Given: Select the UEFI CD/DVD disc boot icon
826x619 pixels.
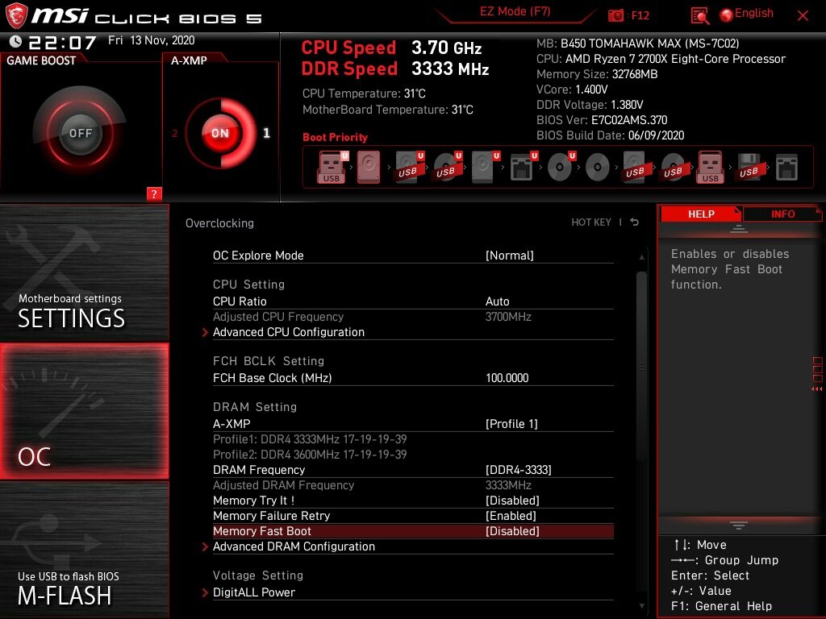Looking at the screenshot, I should pyautogui.click(x=561, y=167).
